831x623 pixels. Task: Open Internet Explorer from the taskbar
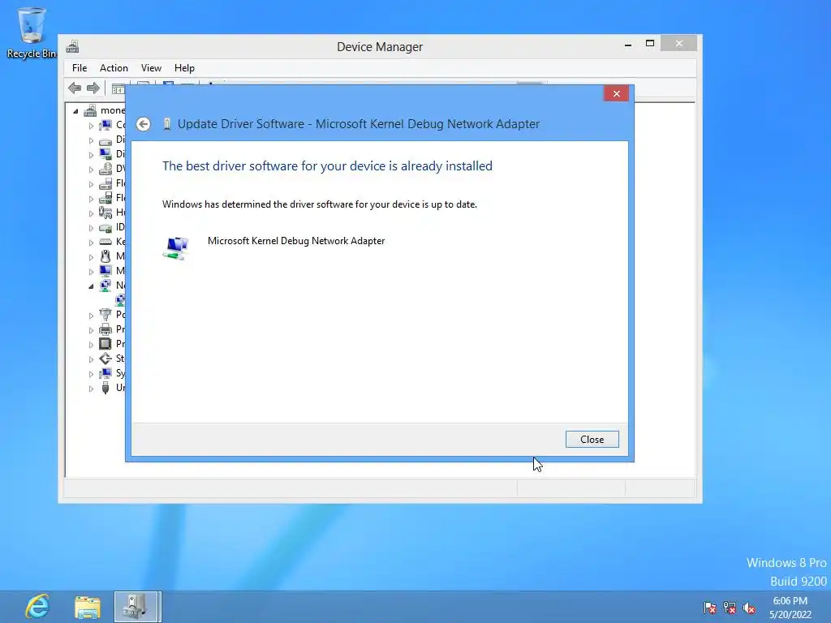pyautogui.click(x=37, y=607)
